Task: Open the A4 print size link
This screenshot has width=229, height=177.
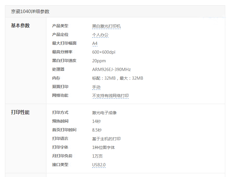Action: (95, 43)
